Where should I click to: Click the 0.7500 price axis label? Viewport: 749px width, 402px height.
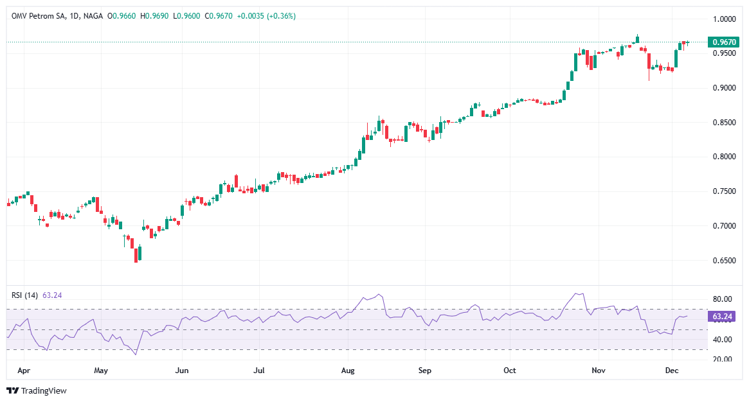tap(724, 191)
